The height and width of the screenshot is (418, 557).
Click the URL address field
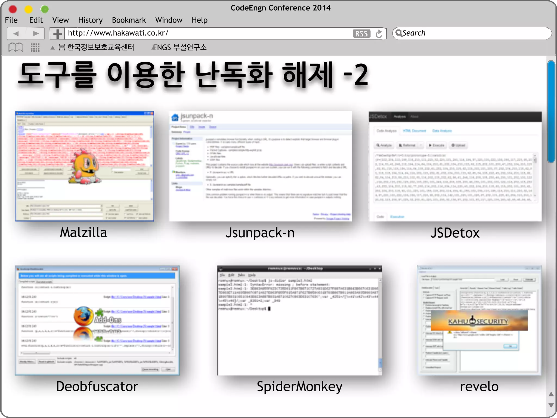(207, 33)
